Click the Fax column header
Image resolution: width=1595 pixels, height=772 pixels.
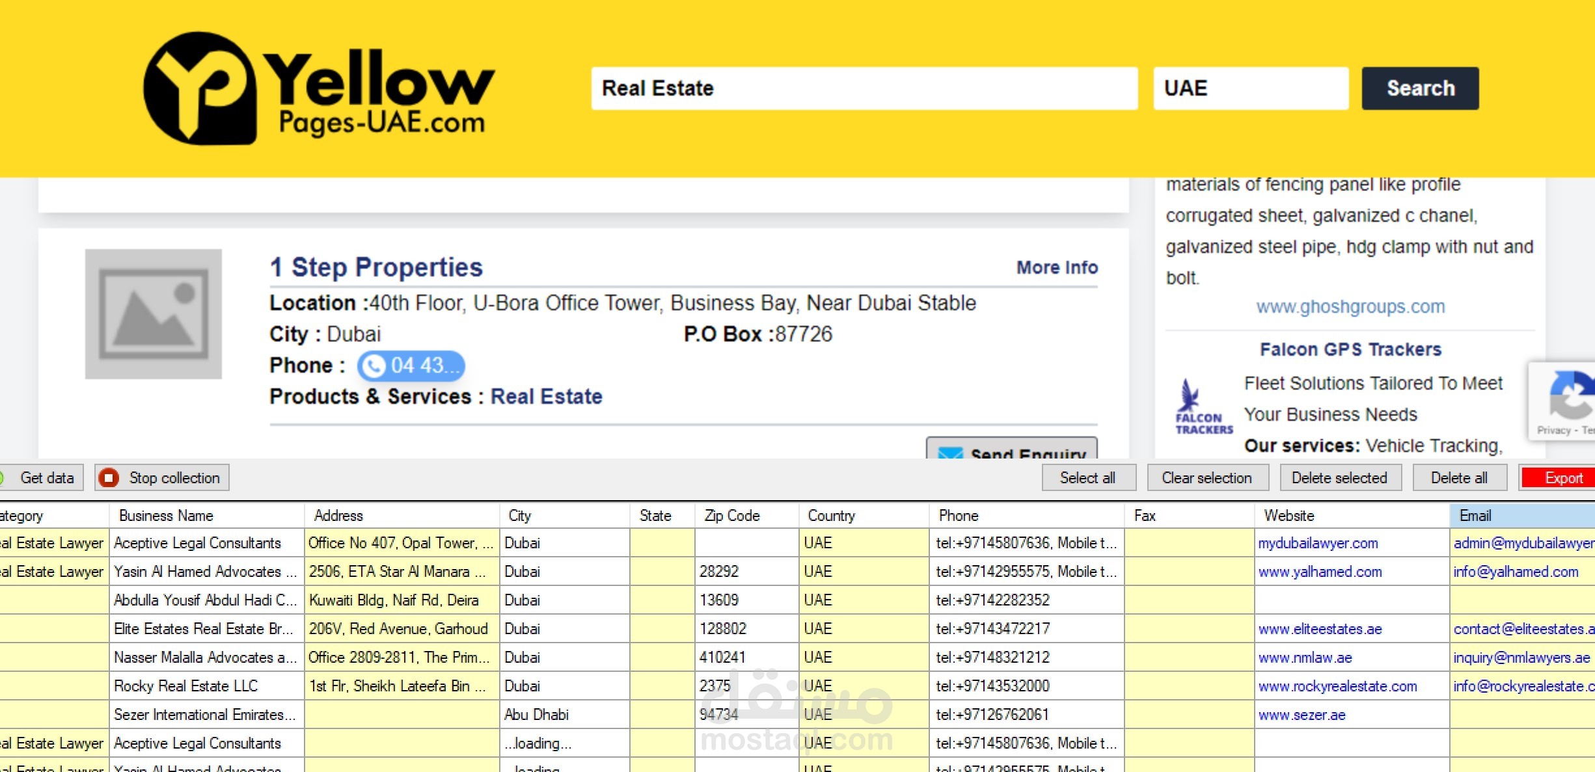1190,516
